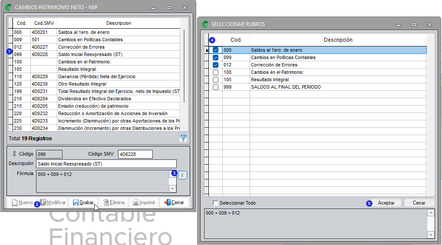442x245 pixels.
Task: Uncheck rubro 012 Corrección de Errores
Action: [216, 65]
